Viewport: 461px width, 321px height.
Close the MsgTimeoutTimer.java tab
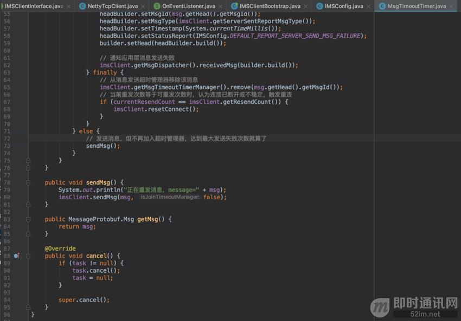click(x=451, y=6)
